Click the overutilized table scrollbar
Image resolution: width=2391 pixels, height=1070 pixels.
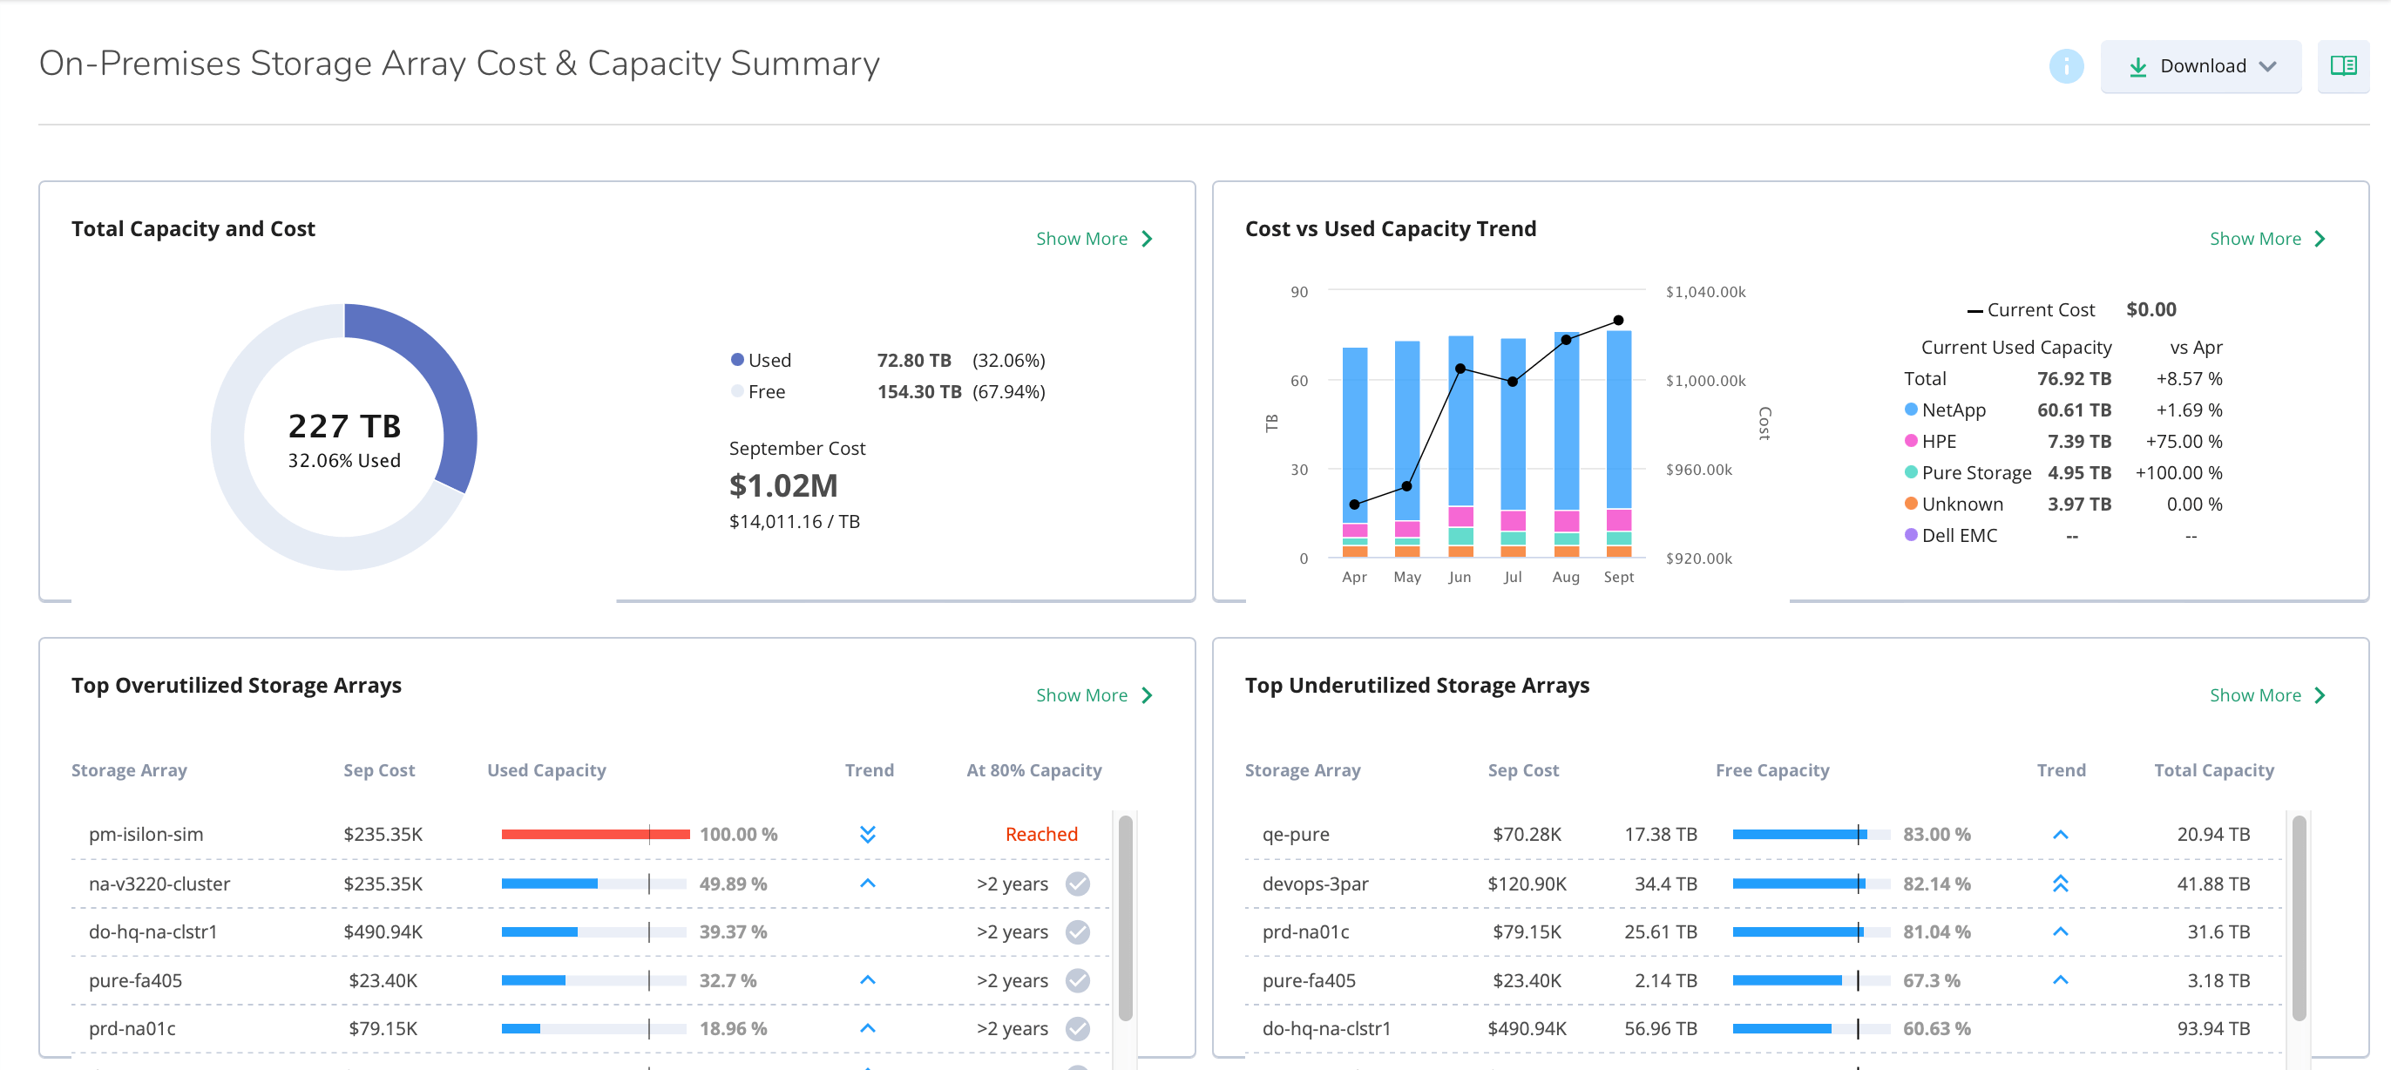click(x=1125, y=917)
